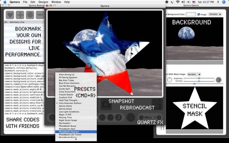Click the angle dial knob beside Brightness
The width and height of the screenshot is (229, 143).
(x=169, y=80)
